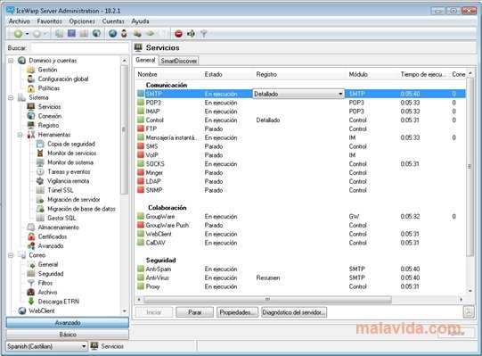The height and width of the screenshot is (356, 482).
Task: Click the Políticas padlock icon
Action: tap(31, 88)
